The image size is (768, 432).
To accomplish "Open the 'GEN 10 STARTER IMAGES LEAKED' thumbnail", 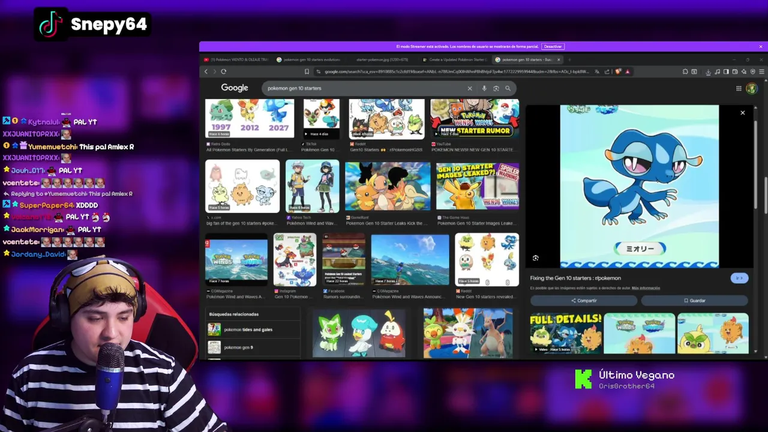I will [478, 186].
